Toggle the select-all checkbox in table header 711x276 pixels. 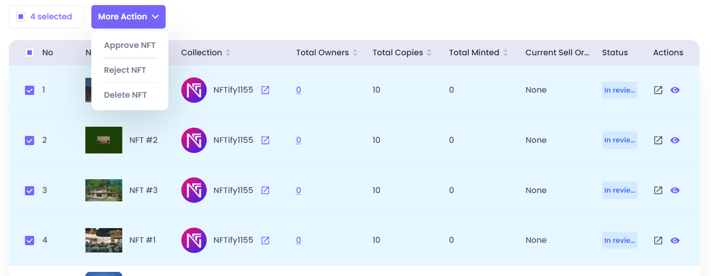tap(30, 53)
